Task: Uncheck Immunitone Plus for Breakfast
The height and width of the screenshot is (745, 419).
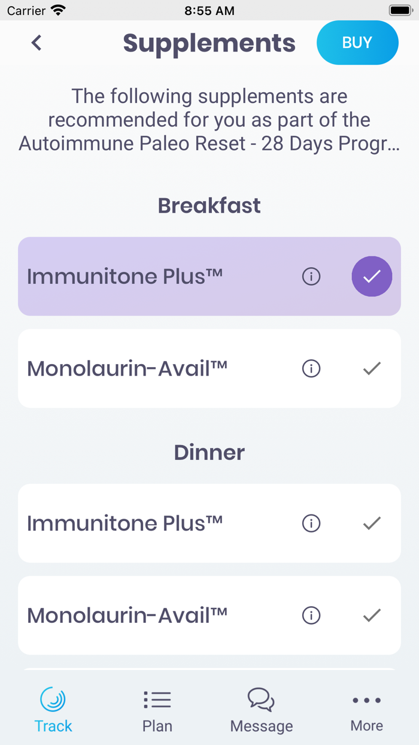Action: tap(372, 276)
